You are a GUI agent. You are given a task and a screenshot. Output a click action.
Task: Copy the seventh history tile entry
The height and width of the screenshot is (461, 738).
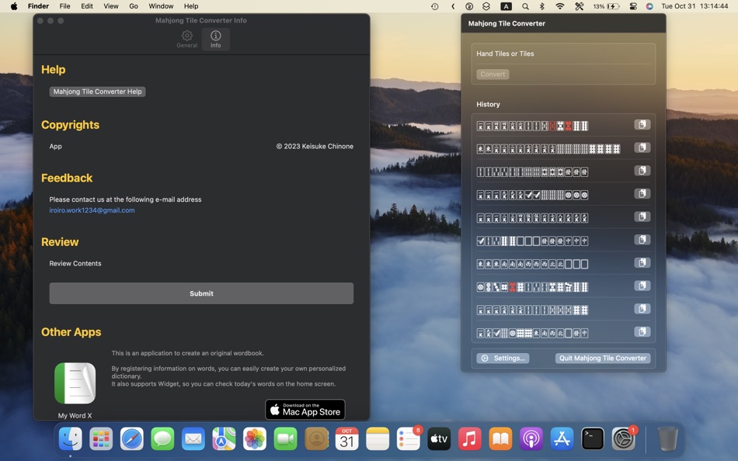tap(642, 263)
